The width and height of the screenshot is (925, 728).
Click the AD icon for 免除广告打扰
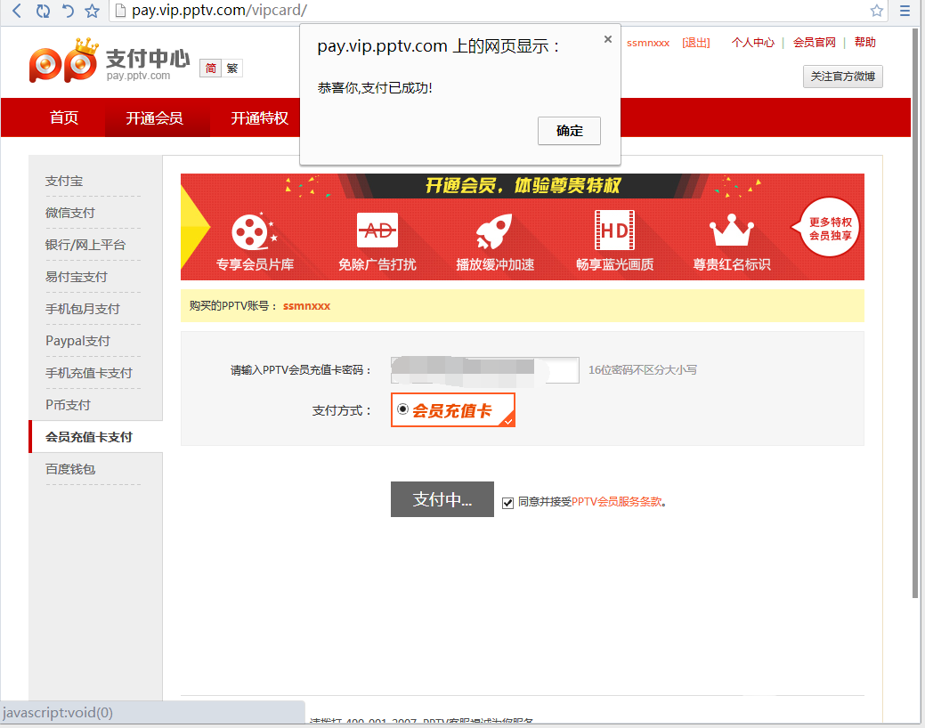click(377, 231)
